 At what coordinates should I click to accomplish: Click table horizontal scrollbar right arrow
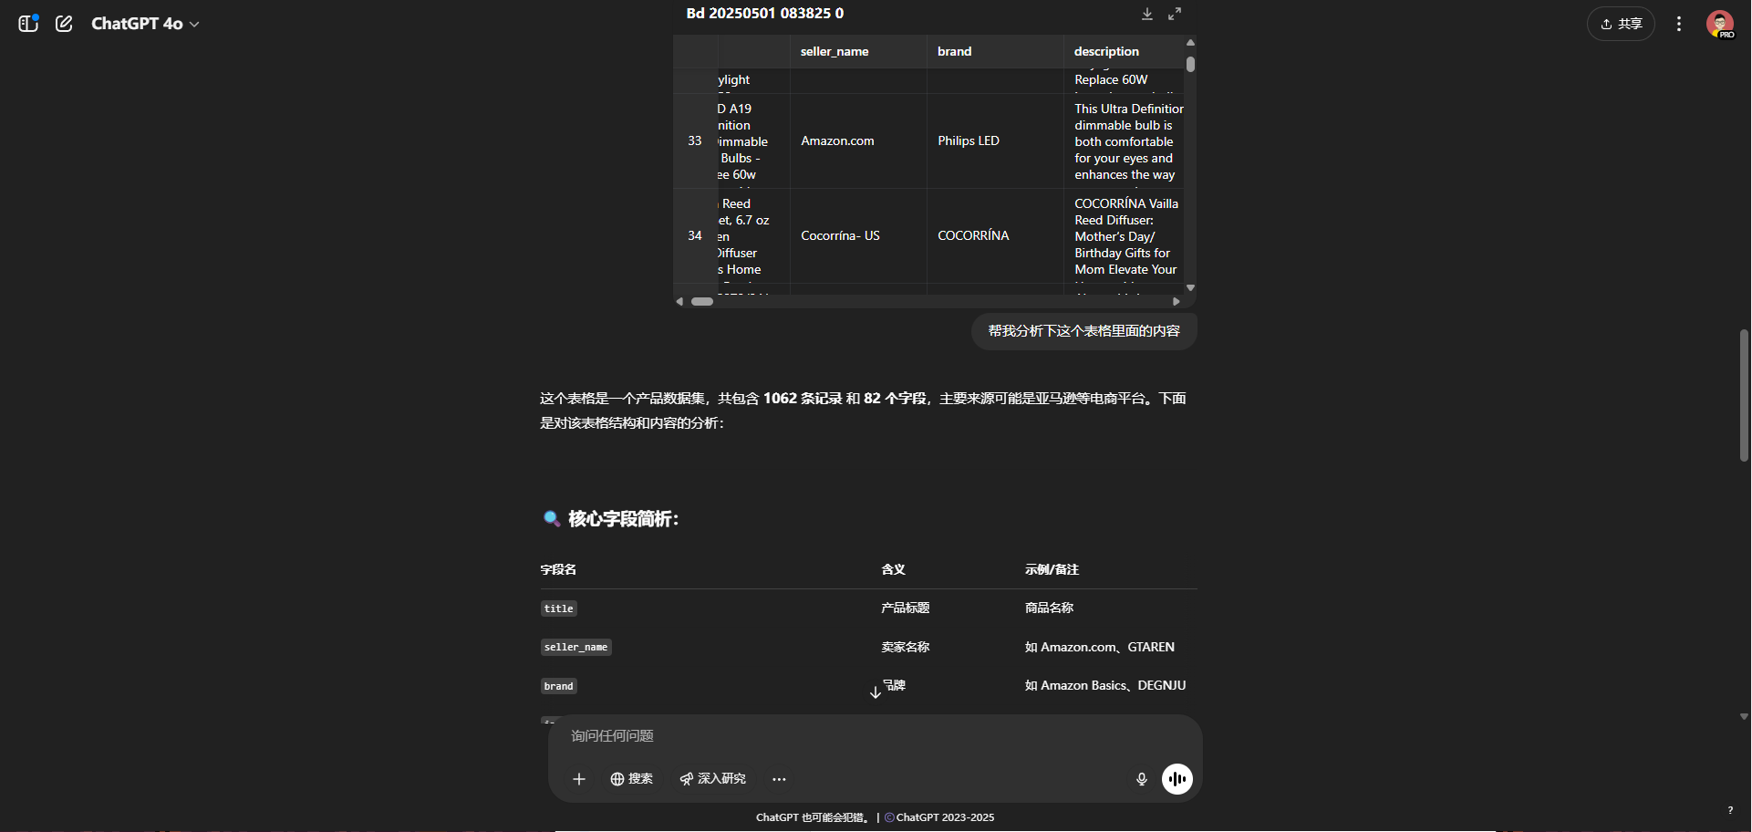(x=1177, y=301)
